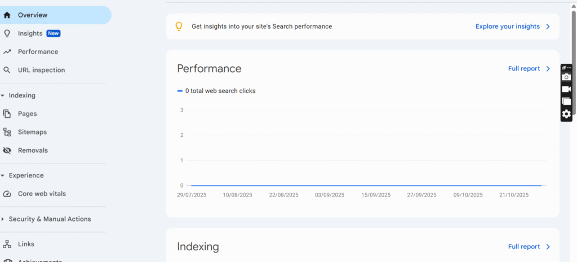Viewport: 577px width, 262px height.
Task: Select Pages in the sidebar
Action: pyautogui.click(x=27, y=114)
